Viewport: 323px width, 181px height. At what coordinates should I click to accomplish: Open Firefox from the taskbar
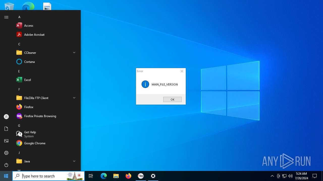click(128, 176)
